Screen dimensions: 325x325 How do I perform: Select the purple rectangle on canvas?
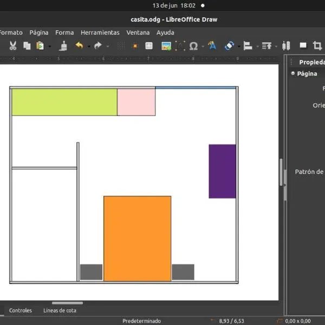tap(222, 171)
